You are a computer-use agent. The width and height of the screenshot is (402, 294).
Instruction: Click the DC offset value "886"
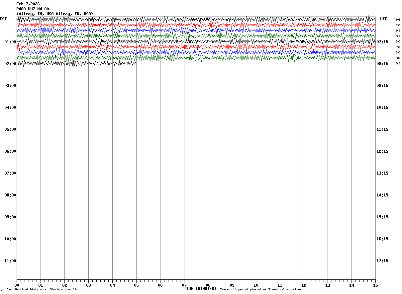398,58
